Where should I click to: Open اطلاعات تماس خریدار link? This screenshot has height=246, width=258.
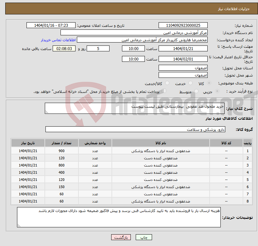pos(58,40)
